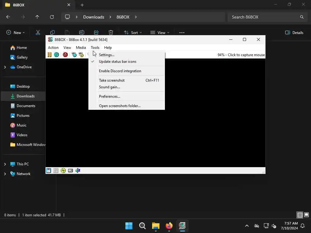Click Downloads in address breadcrumb

pos(94,17)
